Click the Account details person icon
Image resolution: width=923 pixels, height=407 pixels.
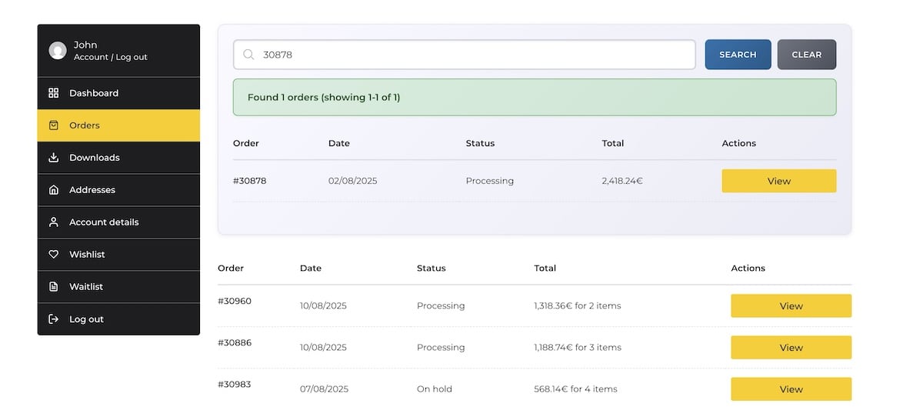click(54, 222)
